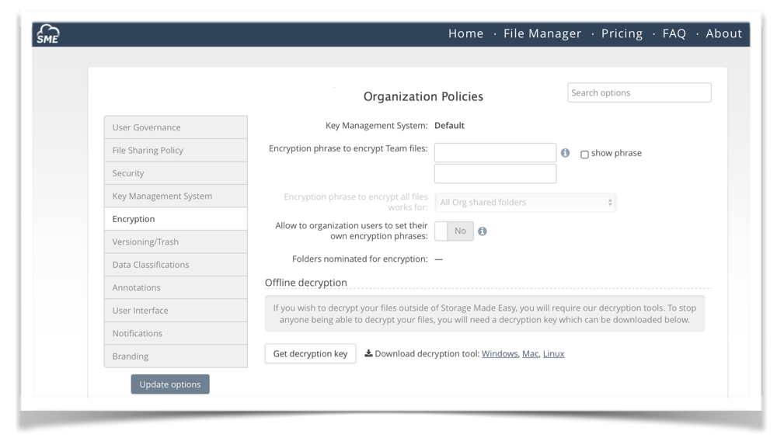Download the Windows decryption tool
The image size is (777, 445).
499,354
